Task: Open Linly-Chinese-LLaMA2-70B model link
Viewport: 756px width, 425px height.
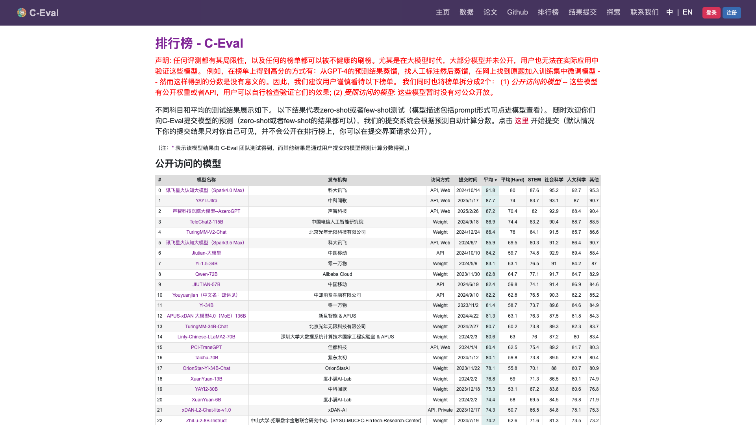Action: 206,337
